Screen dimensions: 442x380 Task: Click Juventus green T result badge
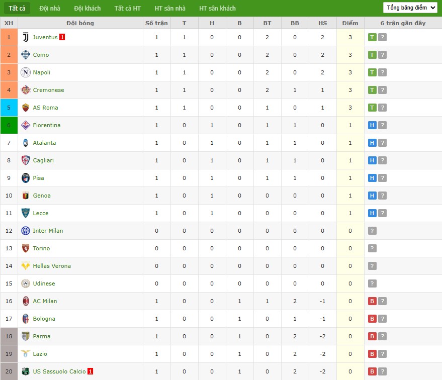point(372,37)
